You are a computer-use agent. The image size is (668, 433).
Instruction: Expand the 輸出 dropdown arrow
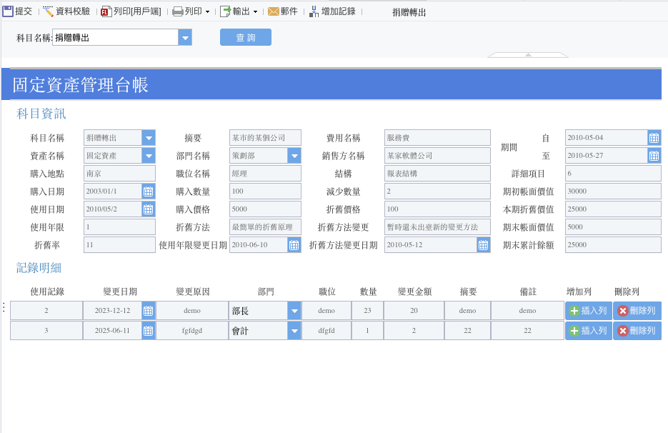coord(255,12)
